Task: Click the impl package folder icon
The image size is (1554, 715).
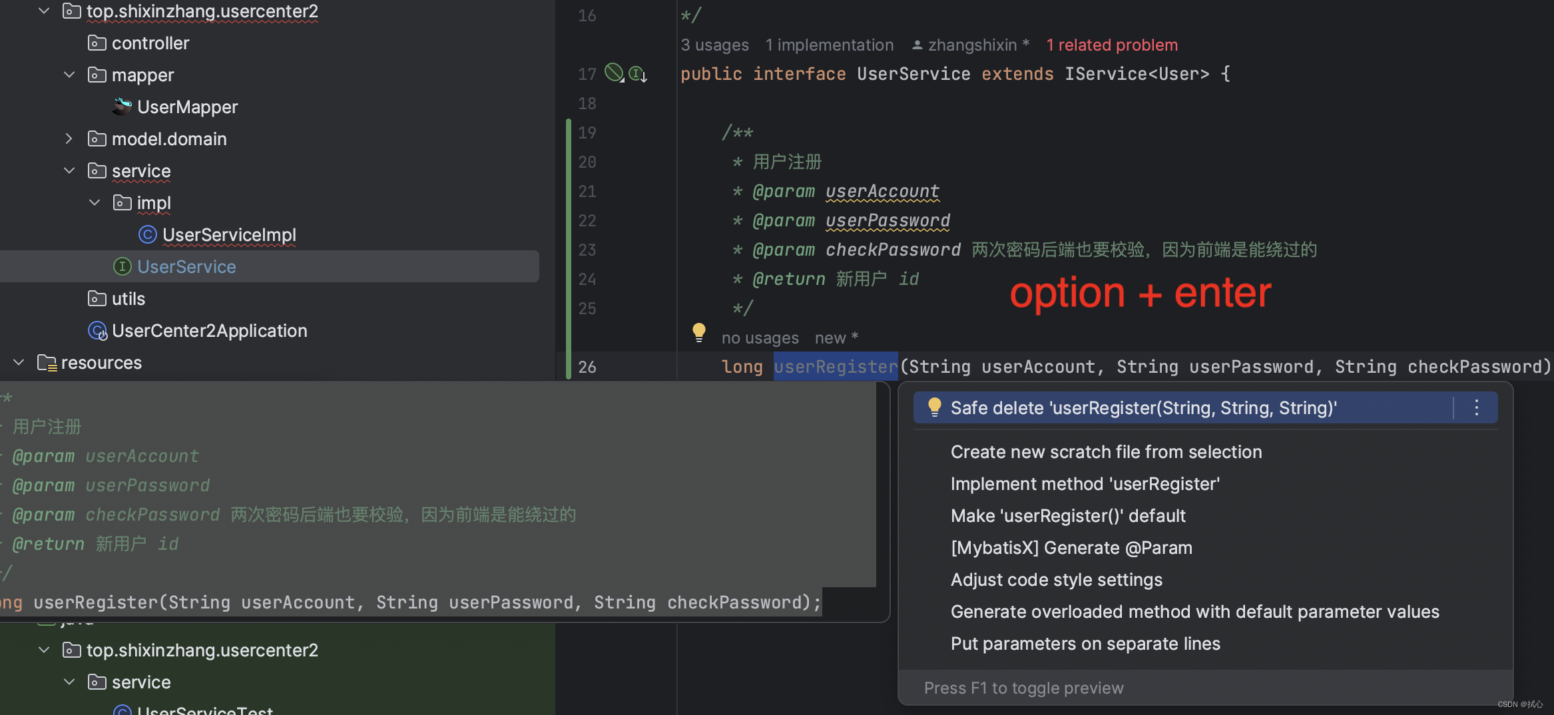Action: coord(123,202)
